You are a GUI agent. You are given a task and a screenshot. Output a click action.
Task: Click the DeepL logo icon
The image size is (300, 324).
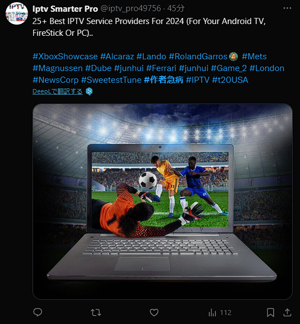(89, 91)
